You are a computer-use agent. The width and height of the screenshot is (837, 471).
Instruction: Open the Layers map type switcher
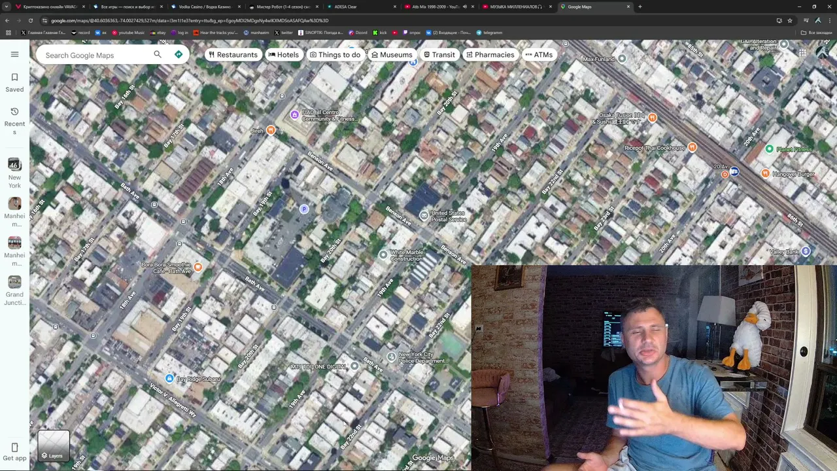point(54,445)
